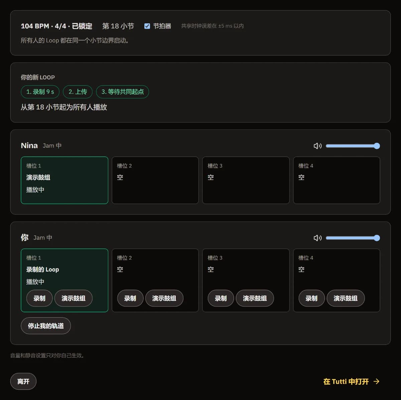Click the 停止我的轨道 button
The width and height of the screenshot is (401, 400).
46,326
